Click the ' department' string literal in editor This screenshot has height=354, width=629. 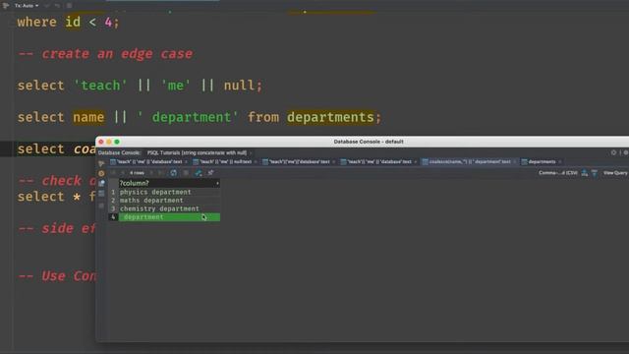188,117
